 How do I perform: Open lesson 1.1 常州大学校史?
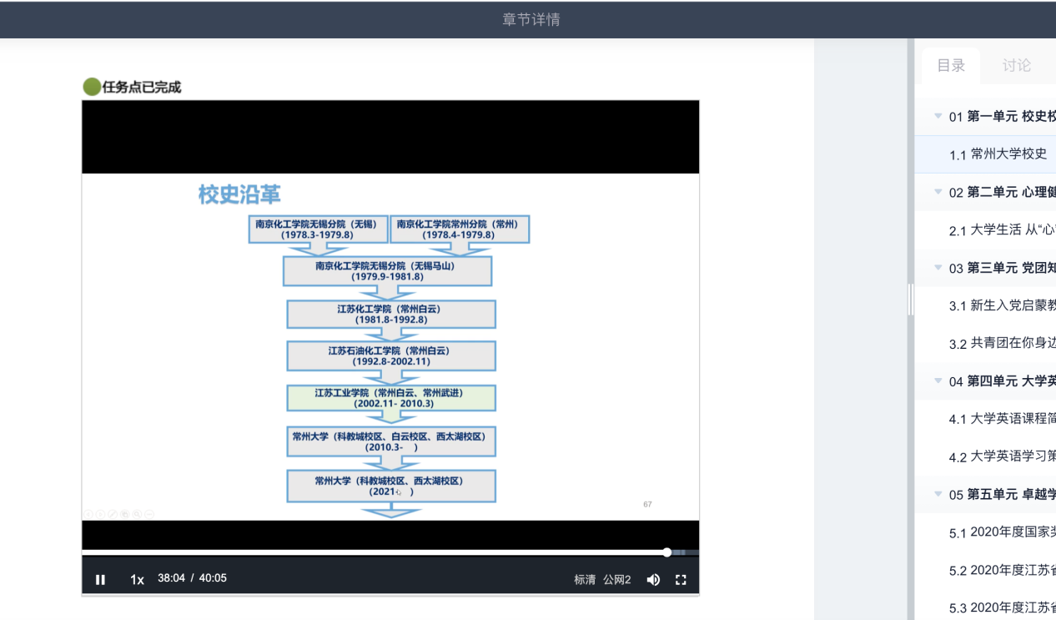pos(998,154)
